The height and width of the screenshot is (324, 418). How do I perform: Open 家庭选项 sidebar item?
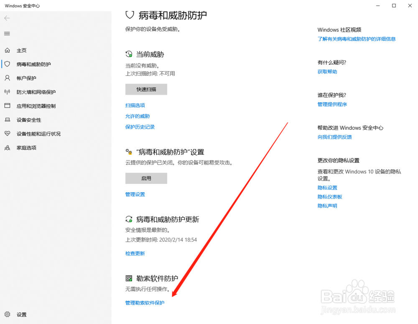click(26, 148)
